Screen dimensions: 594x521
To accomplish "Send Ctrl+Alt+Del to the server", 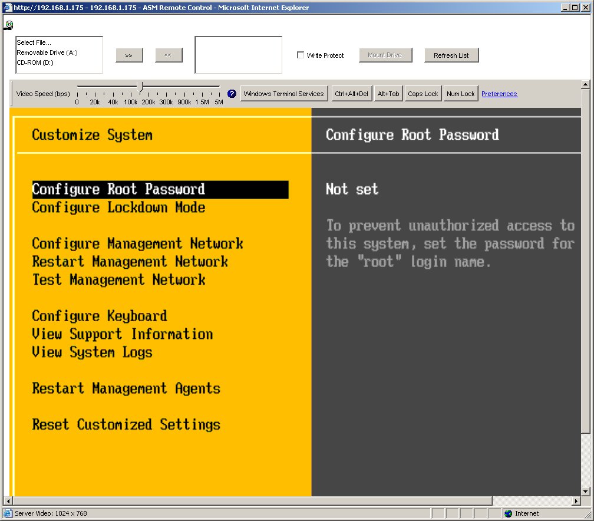I will 352,93.
